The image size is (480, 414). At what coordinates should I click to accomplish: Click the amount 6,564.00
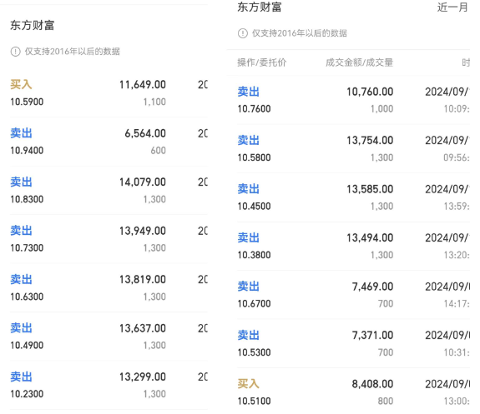(145, 133)
